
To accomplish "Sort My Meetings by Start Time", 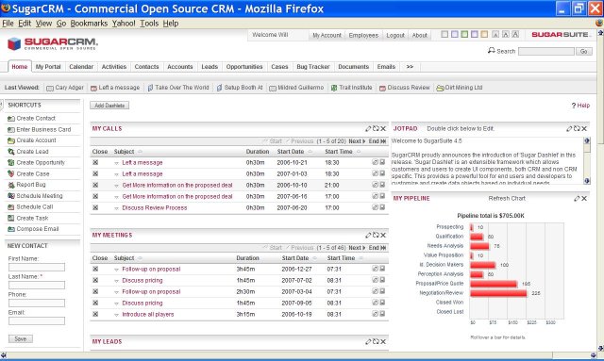I will point(341,258).
